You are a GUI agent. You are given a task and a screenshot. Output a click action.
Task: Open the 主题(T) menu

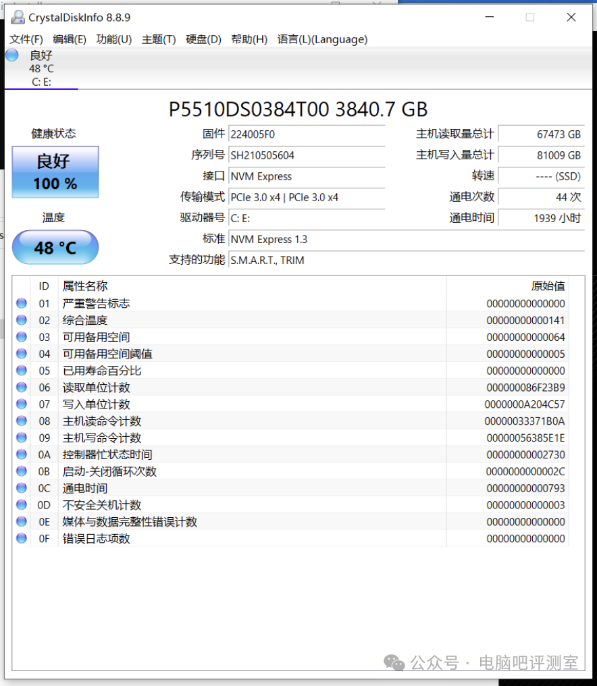(x=159, y=39)
